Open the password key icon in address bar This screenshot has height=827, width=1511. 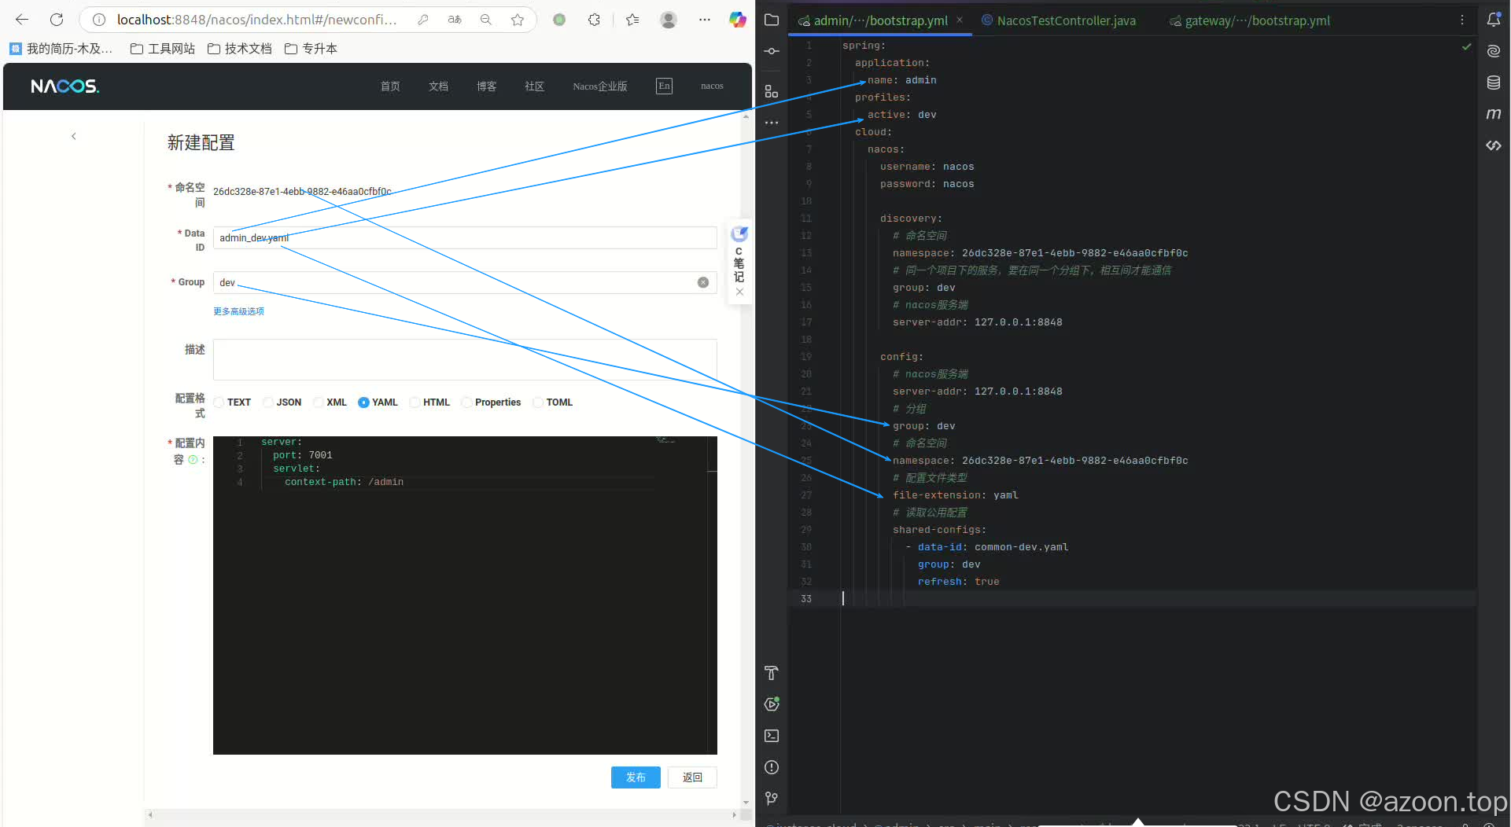(x=423, y=20)
